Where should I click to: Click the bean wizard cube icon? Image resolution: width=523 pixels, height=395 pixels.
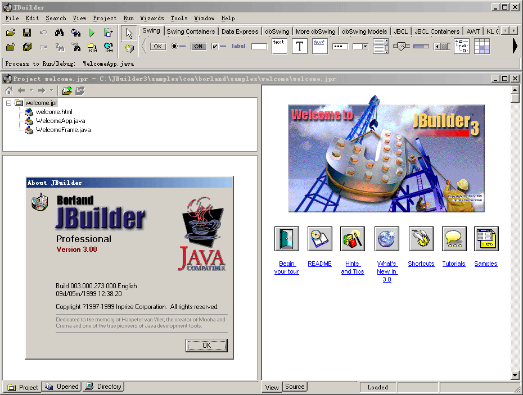tap(129, 49)
